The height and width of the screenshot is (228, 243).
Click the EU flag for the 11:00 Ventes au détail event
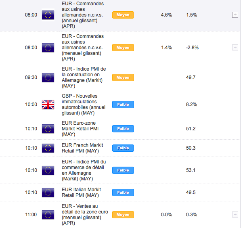coord(48,215)
